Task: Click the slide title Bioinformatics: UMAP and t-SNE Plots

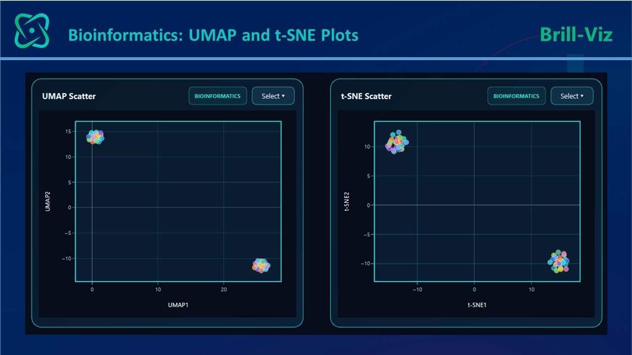Action: coord(213,35)
